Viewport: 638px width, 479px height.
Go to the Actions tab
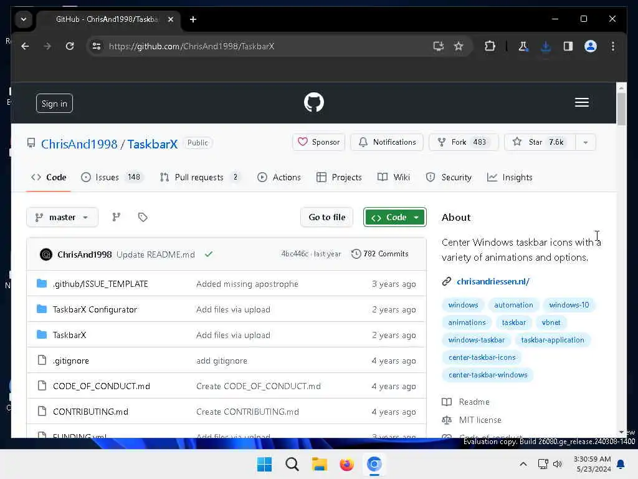point(279,177)
